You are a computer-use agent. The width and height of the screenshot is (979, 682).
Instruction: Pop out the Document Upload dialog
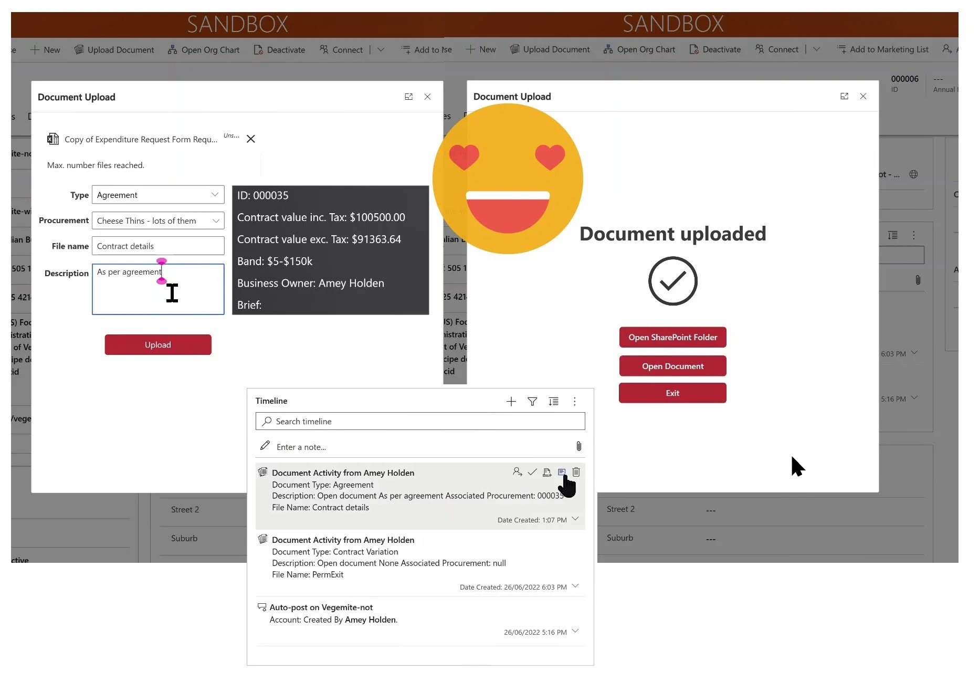coord(409,97)
